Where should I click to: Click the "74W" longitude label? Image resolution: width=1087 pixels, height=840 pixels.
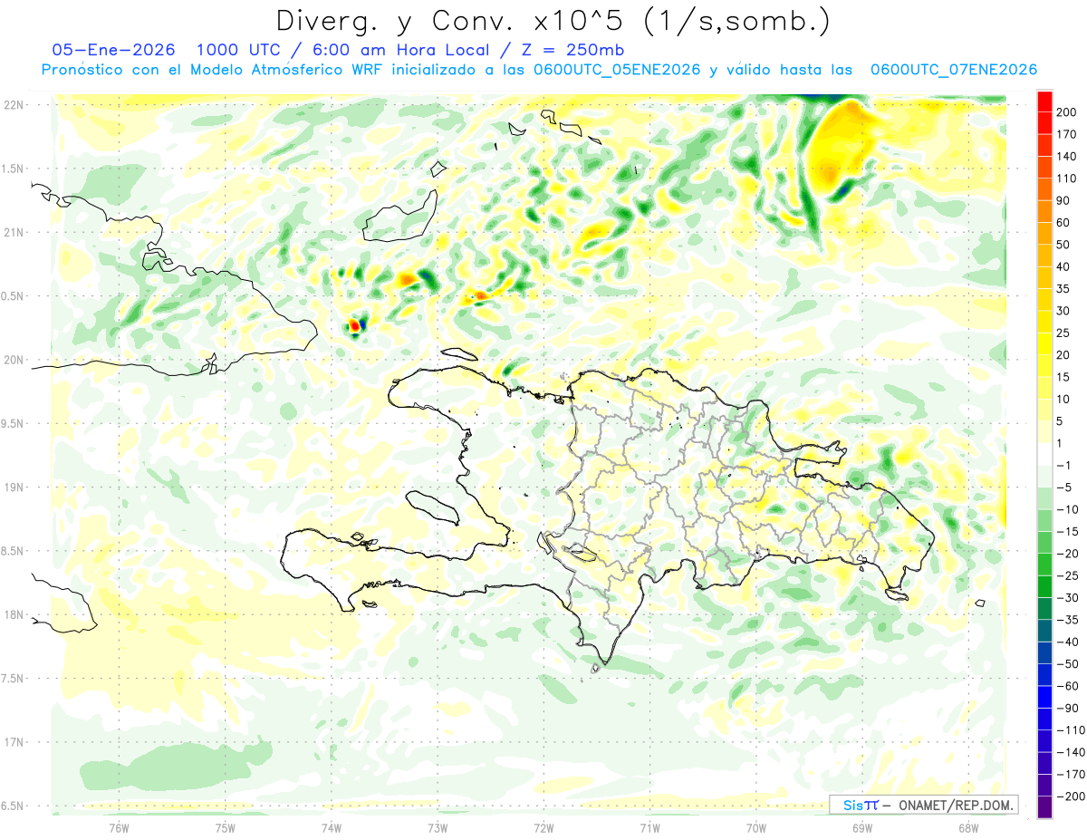tap(332, 826)
